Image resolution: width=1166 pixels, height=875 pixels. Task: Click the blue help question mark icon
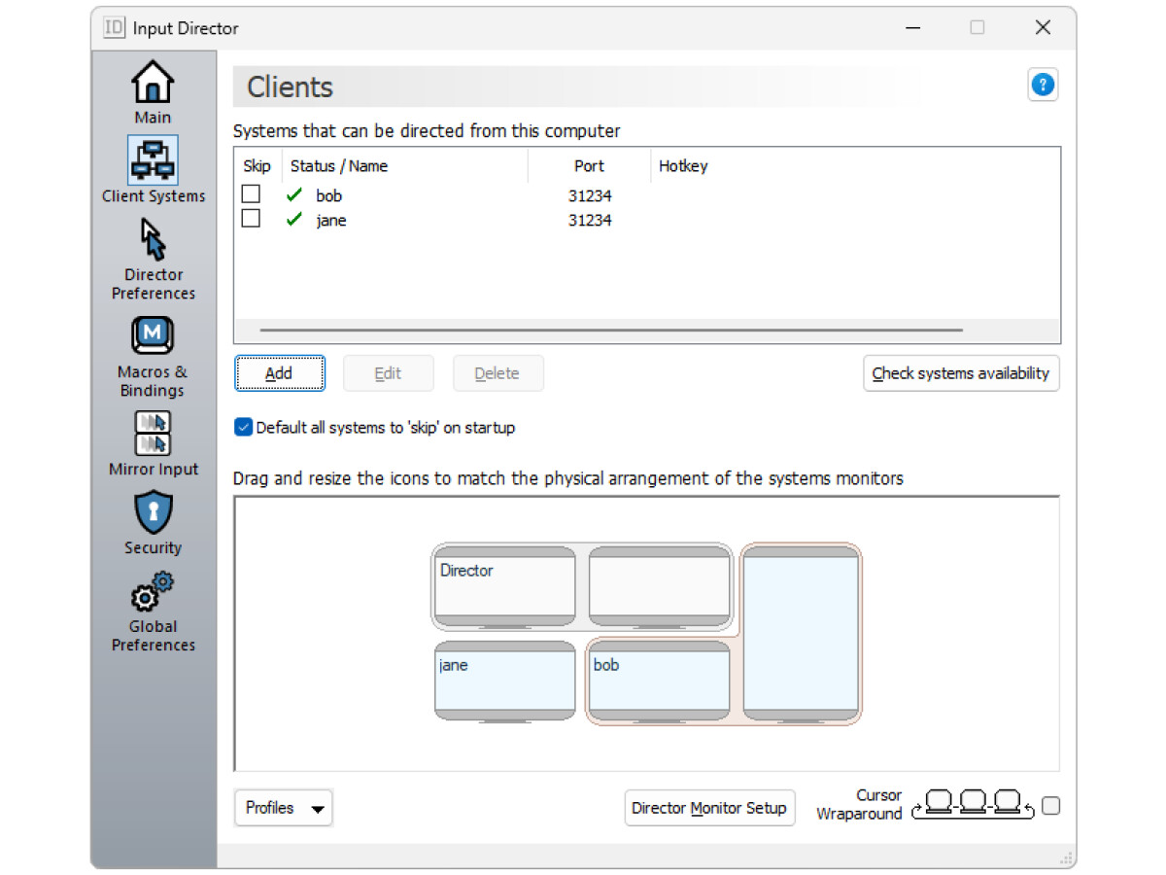pyautogui.click(x=1043, y=86)
